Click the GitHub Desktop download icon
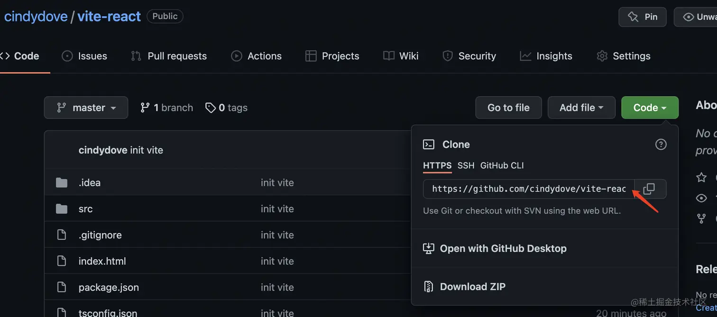This screenshot has height=317, width=717. pyautogui.click(x=428, y=248)
